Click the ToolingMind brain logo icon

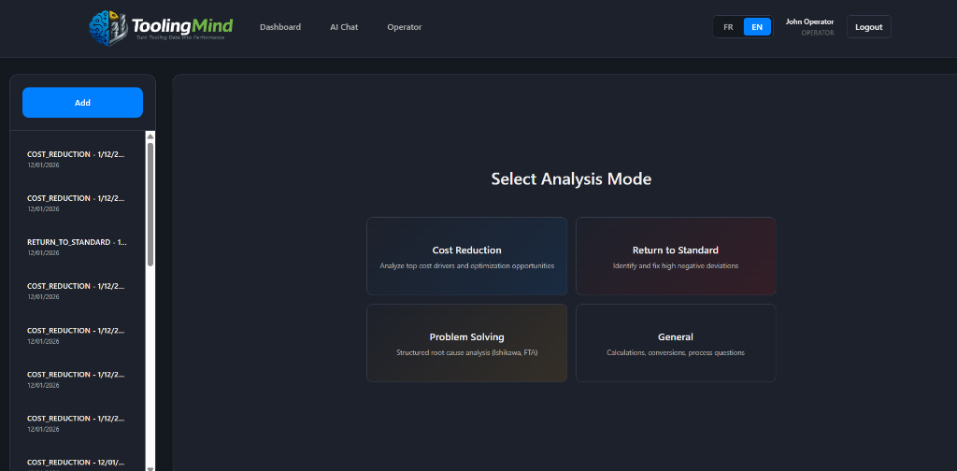107,27
